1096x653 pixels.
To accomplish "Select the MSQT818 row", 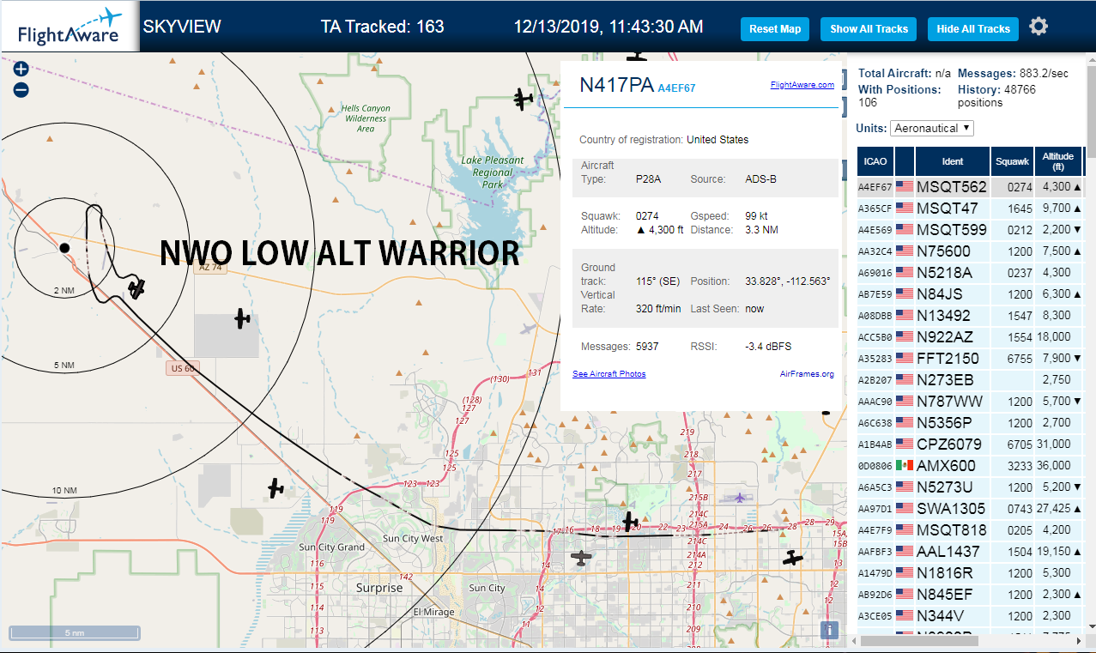I will 970,529.
